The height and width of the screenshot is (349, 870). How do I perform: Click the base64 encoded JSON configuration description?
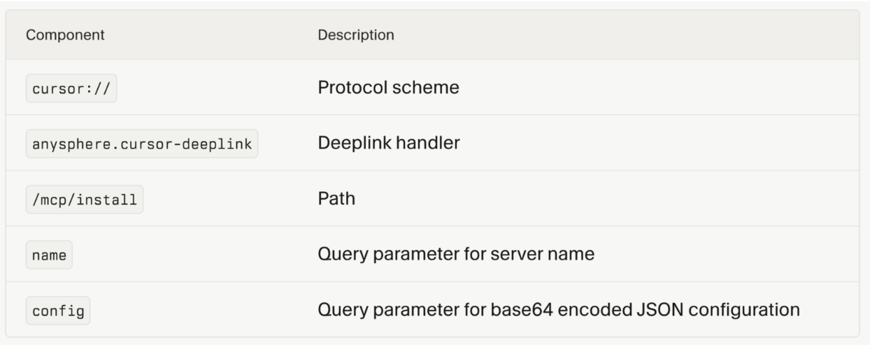[558, 309]
